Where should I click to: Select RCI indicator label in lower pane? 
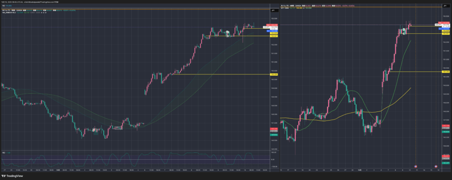pyautogui.click(x=4, y=152)
